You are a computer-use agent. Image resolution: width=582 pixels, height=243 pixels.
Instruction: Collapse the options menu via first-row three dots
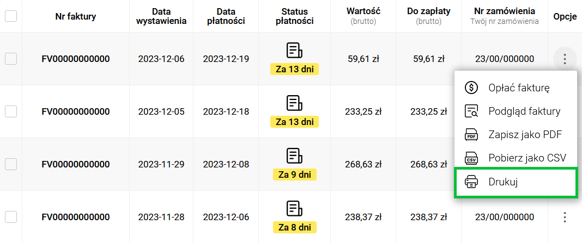565,59
